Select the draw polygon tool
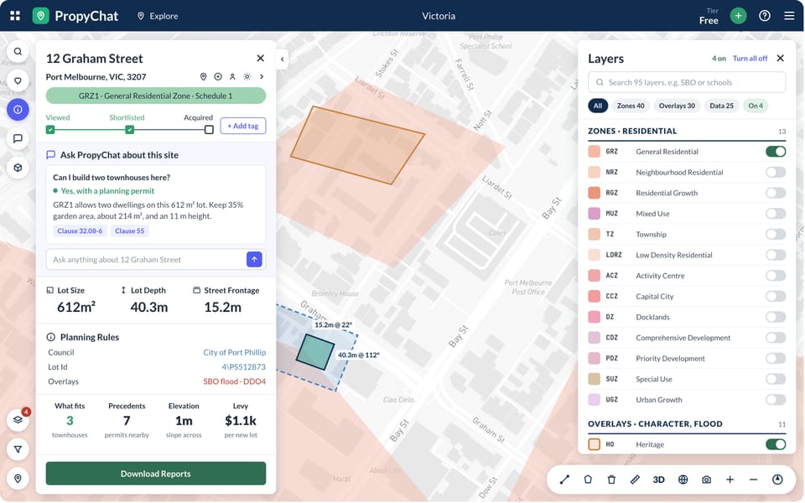 [588, 480]
